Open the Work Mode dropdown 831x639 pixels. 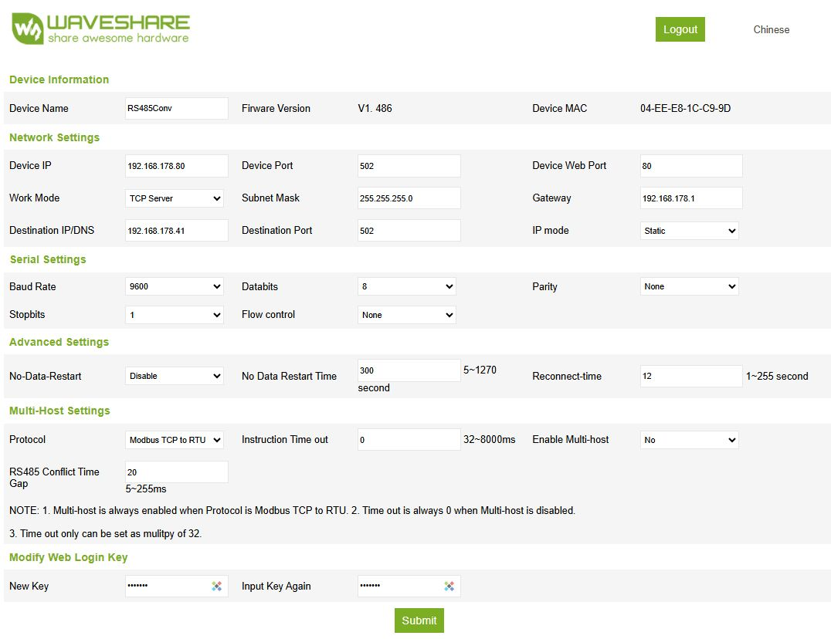click(x=174, y=198)
